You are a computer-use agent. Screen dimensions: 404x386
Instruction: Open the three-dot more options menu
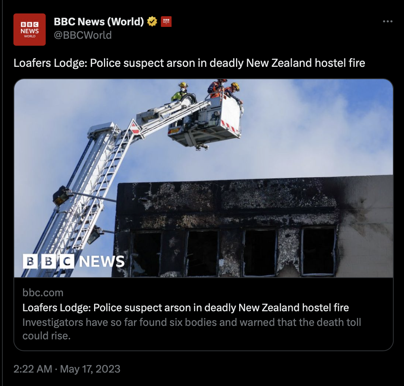(x=387, y=21)
